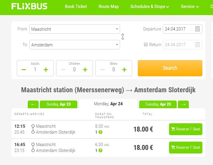This screenshot has width=213, height=165.
Task: Increase the number of Adults with the plus
Action: (46, 70)
